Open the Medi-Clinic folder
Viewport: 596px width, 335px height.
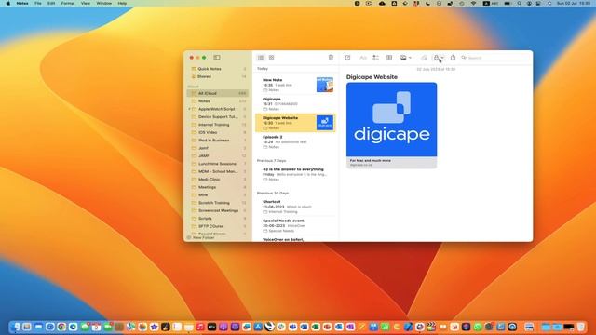[218, 180]
